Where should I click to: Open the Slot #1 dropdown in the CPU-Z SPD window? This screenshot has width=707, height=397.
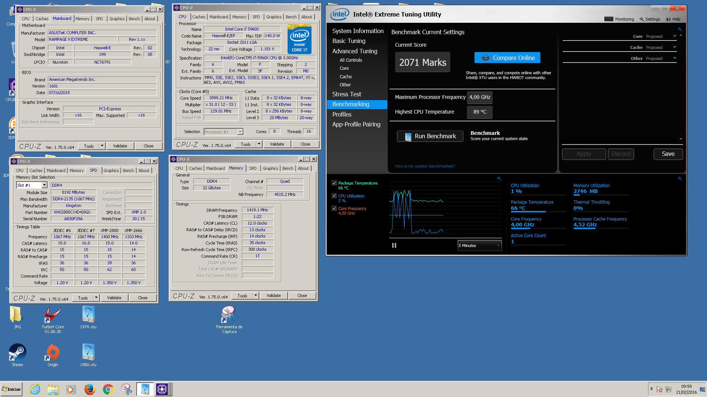[45, 185]
